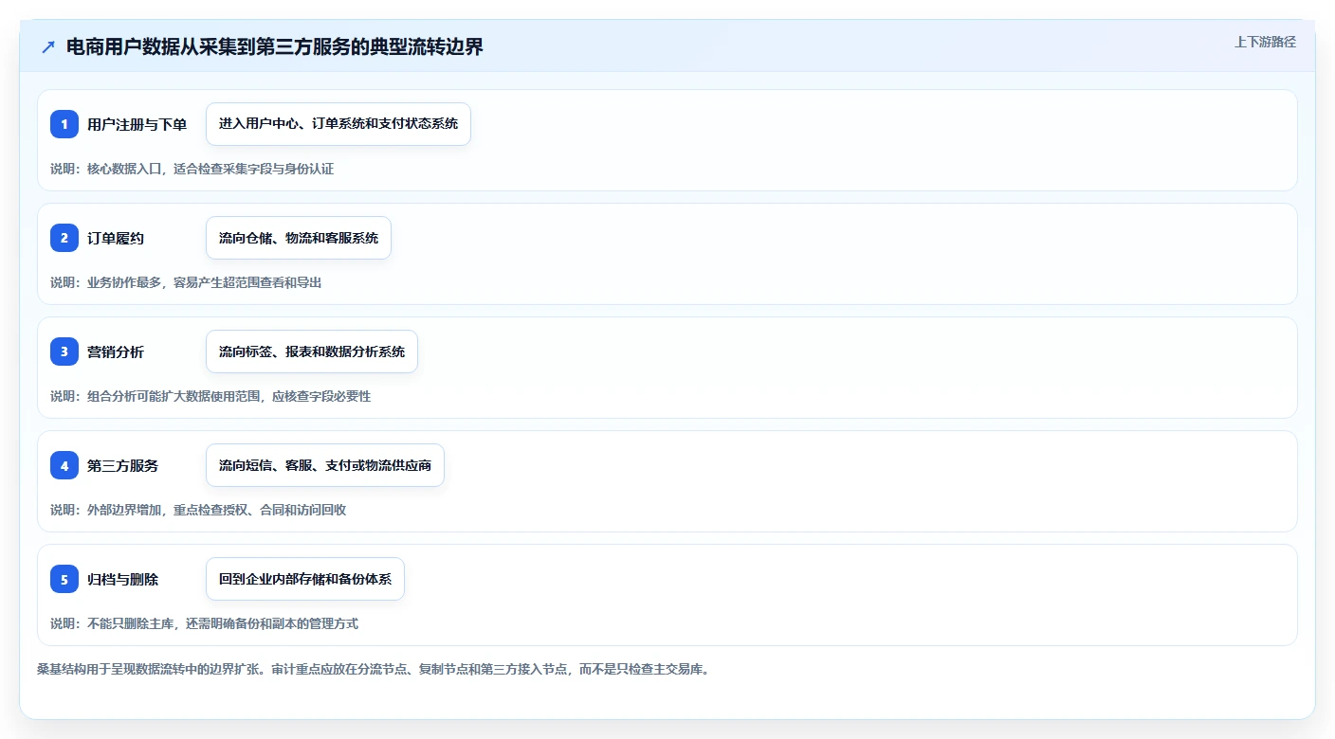Click the arrow icon beside the title
This screenshot has height=739, width=1335.
pos(48,47)
